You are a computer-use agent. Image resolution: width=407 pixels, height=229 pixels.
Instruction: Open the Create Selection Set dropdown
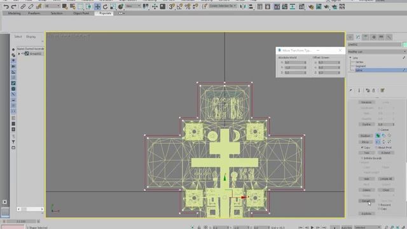point(223,6)
